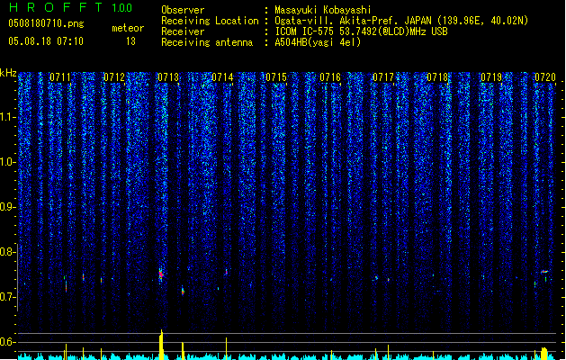Click the 0.9 kHz axis tick label
Image resolution: width=566 pixels, height=360 pixels.
6,207
